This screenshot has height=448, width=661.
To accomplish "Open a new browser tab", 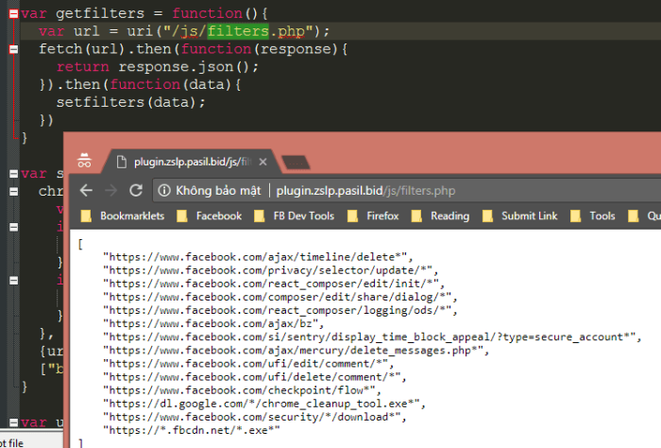I will pyautogui.click(x=296, y=163).
